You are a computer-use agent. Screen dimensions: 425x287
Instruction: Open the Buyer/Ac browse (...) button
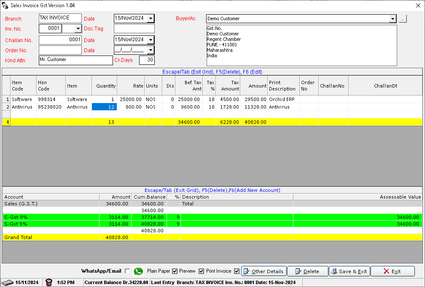pyautogui.click(x=402, y=19)
